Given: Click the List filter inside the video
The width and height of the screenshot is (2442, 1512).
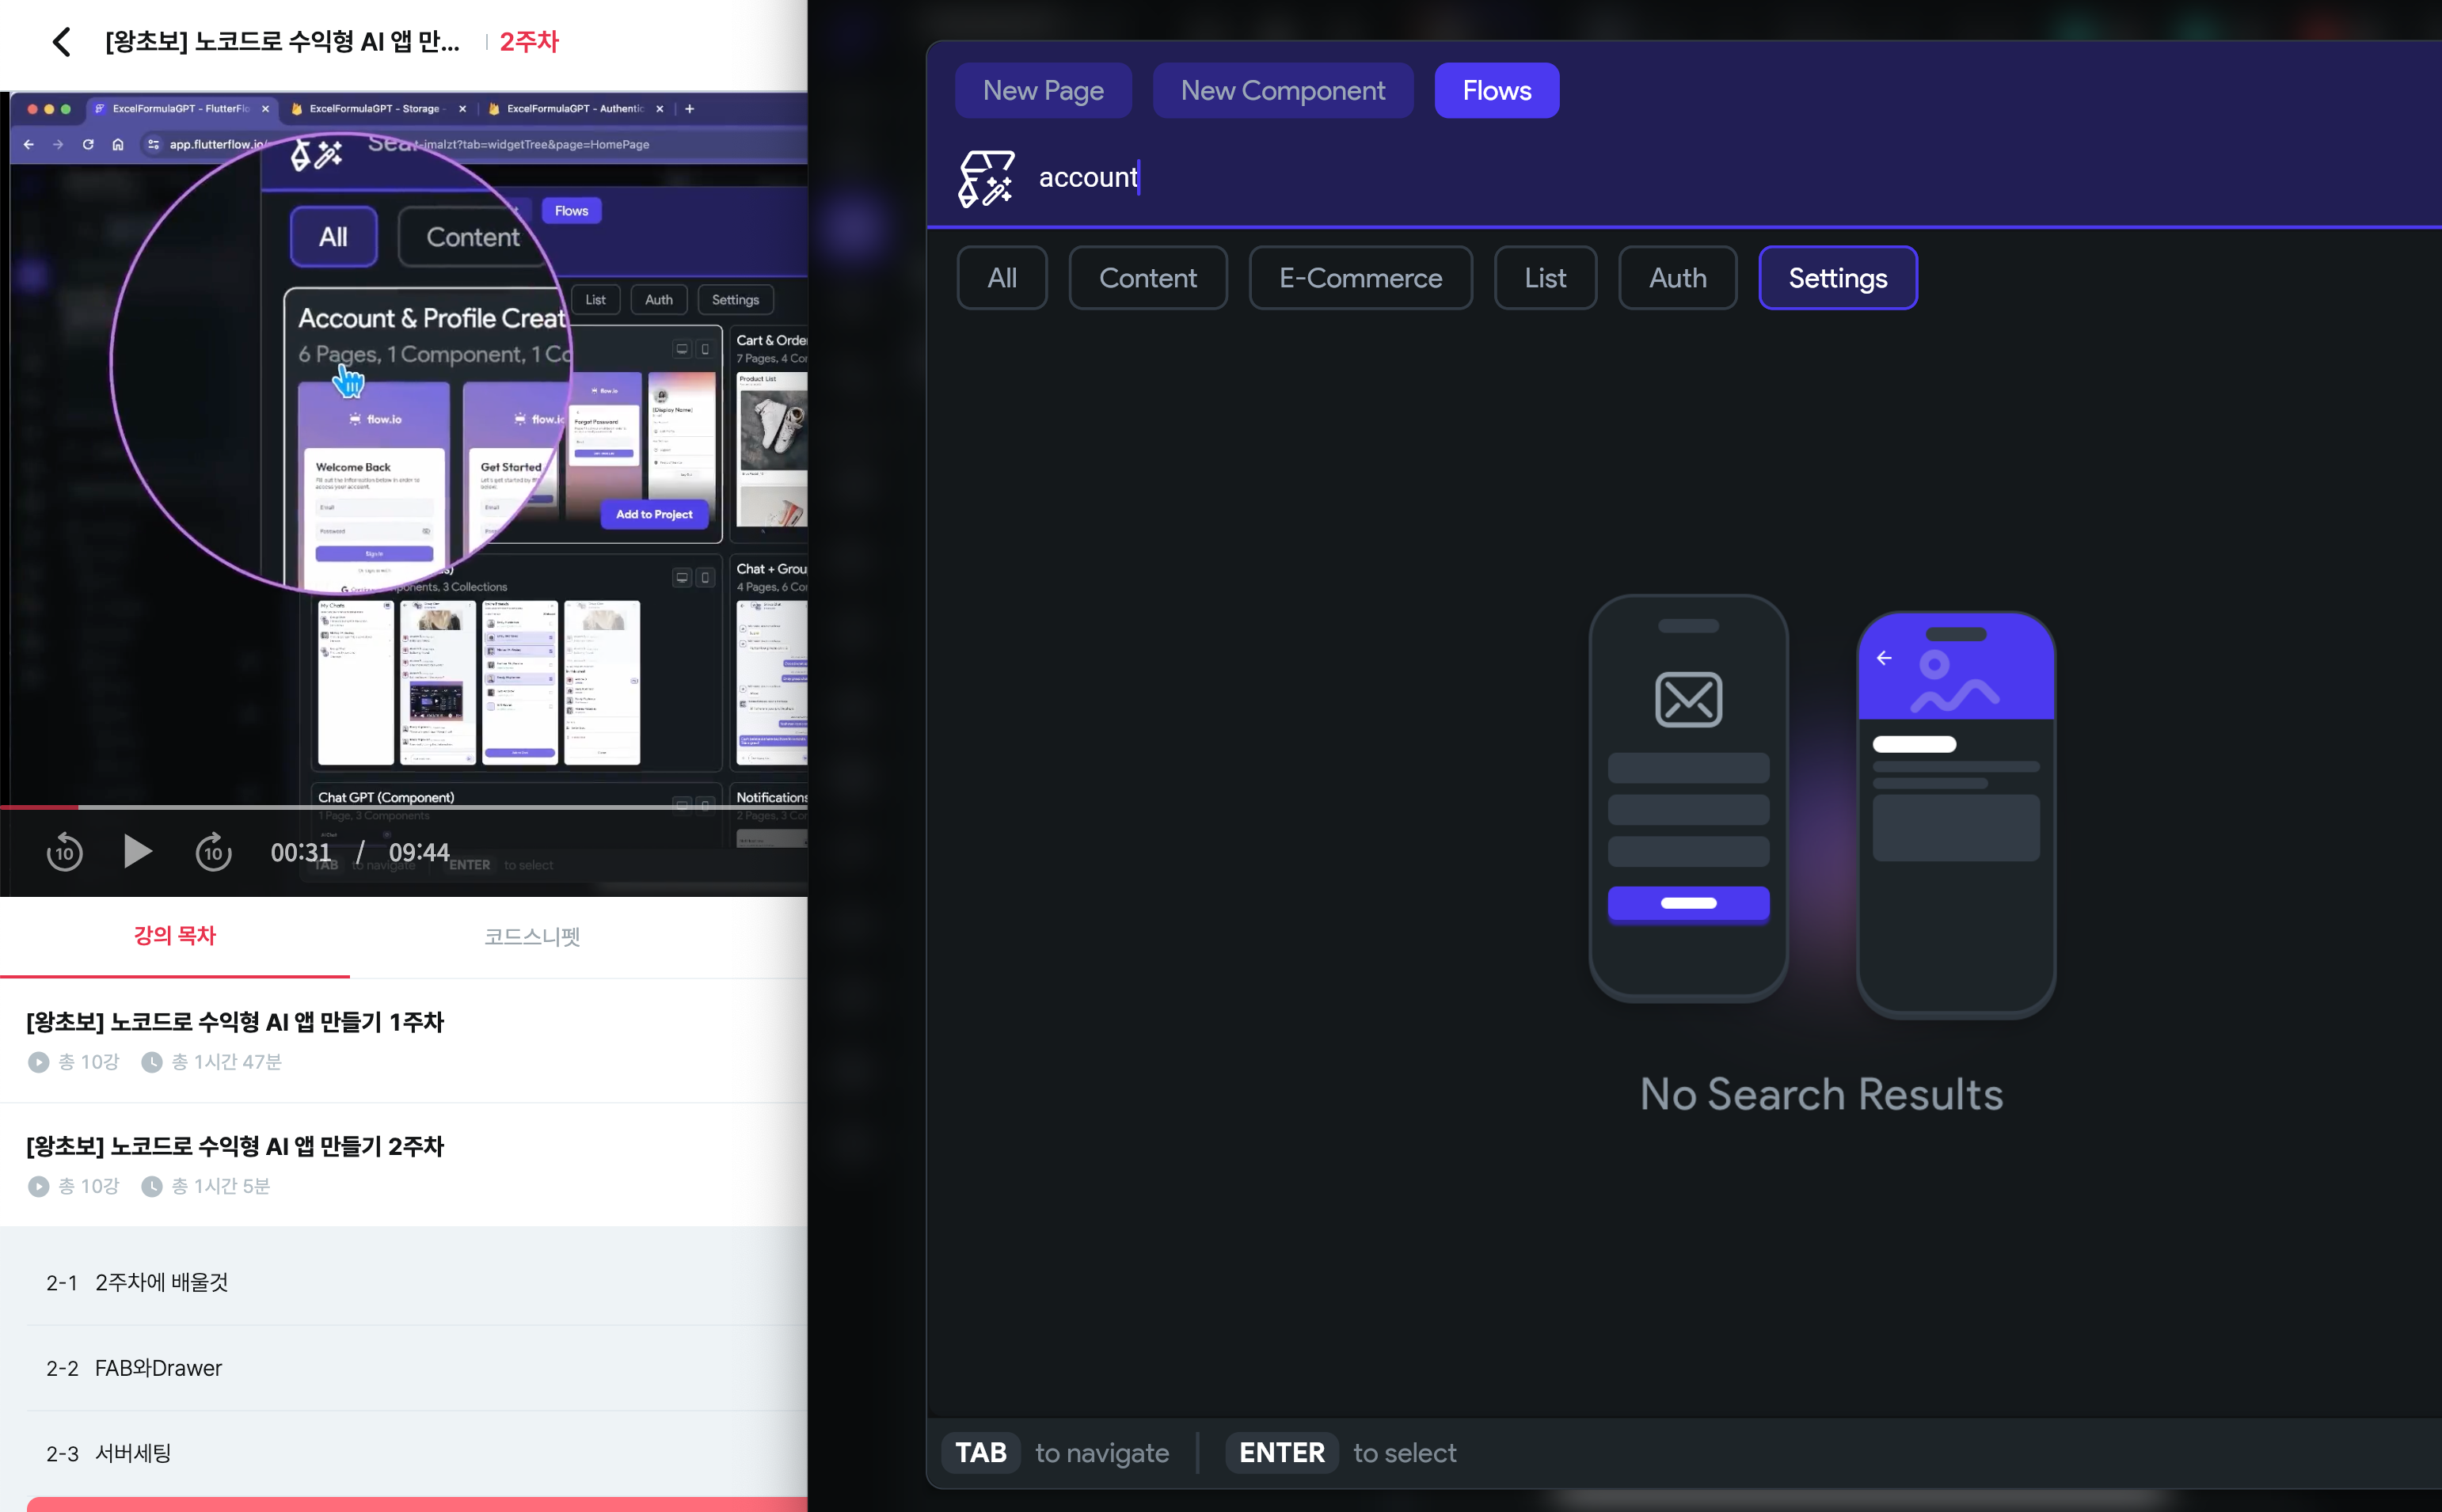Looking at the screenshot, I should click(x=595, y=300).
